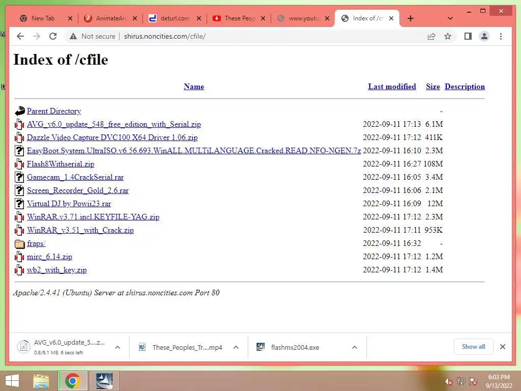Open Virtual DJ by Powii23.rar link
Image resolution: width=521 pixels, height=391 pixels.
tap(69, 204)
